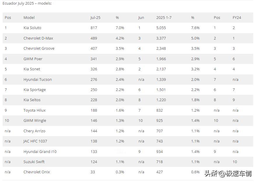Select the Kia Sportage model name
The width and height of the screenshot is (257, 182).
click(35, 90)
